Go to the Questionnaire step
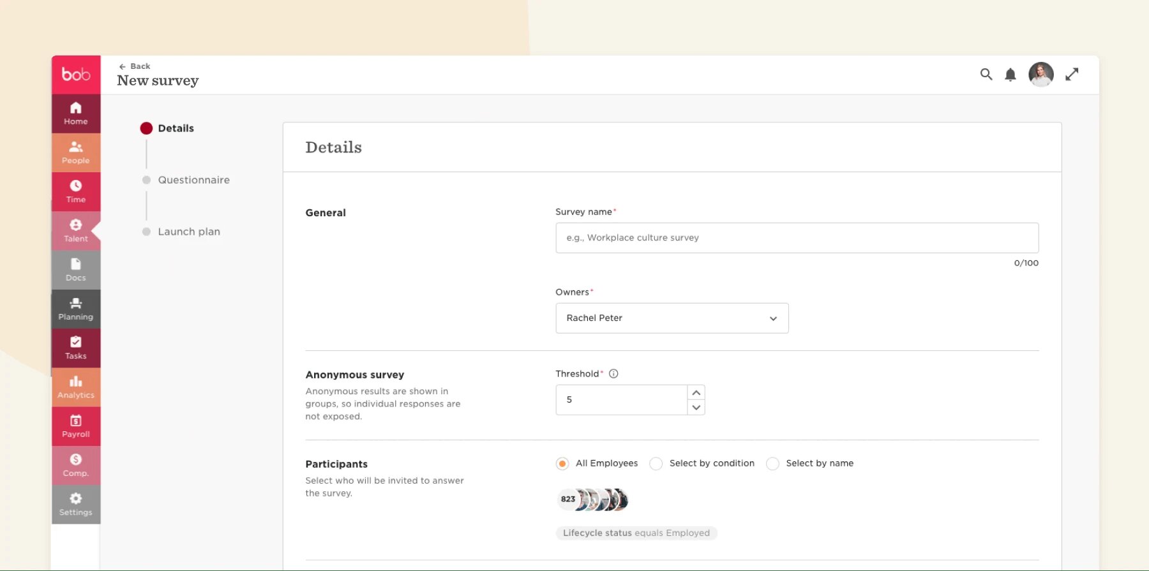 [x=193, y=181]
